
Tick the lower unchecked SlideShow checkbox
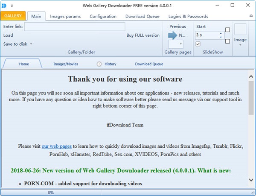[227, 41]
